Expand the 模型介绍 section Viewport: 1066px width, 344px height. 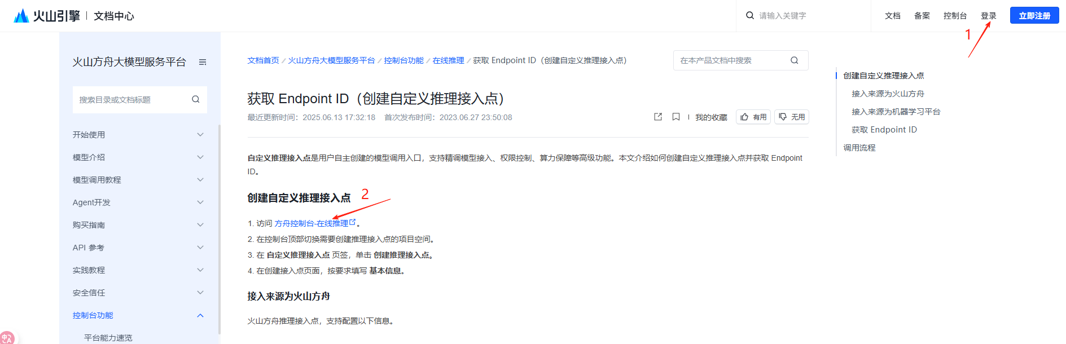pyautogui.click(x=200, y=157)
